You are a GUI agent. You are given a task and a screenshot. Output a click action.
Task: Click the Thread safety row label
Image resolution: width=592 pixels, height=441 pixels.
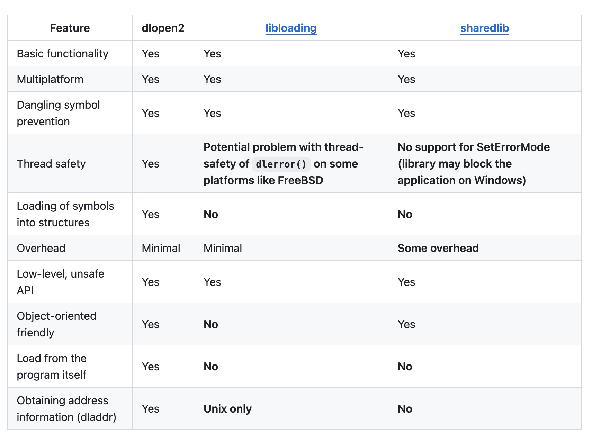51,164
